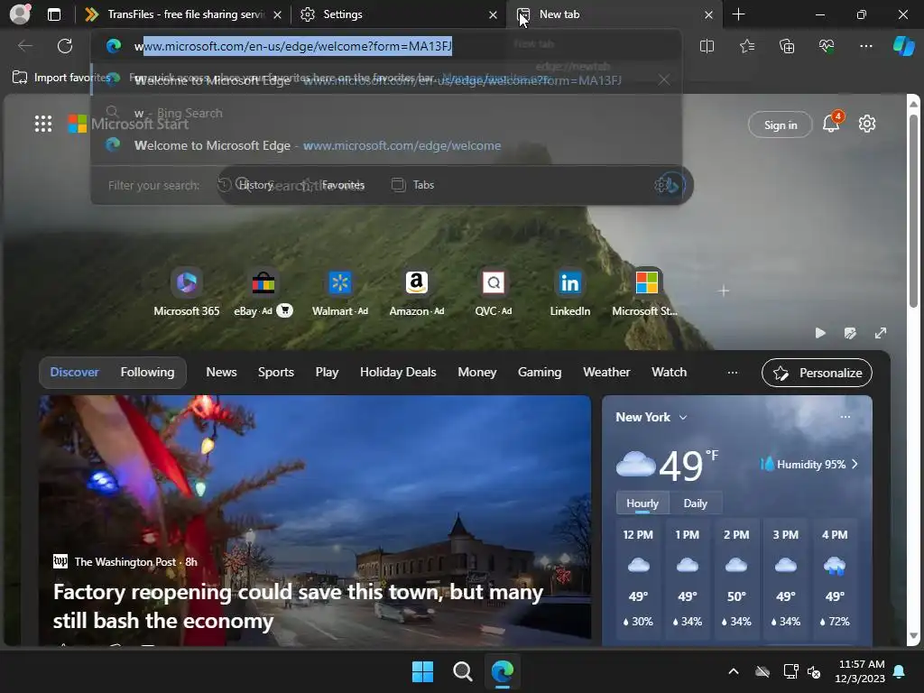Open the Edge profile avatar
Screen dimensions: 924x693
pos(20,14)
